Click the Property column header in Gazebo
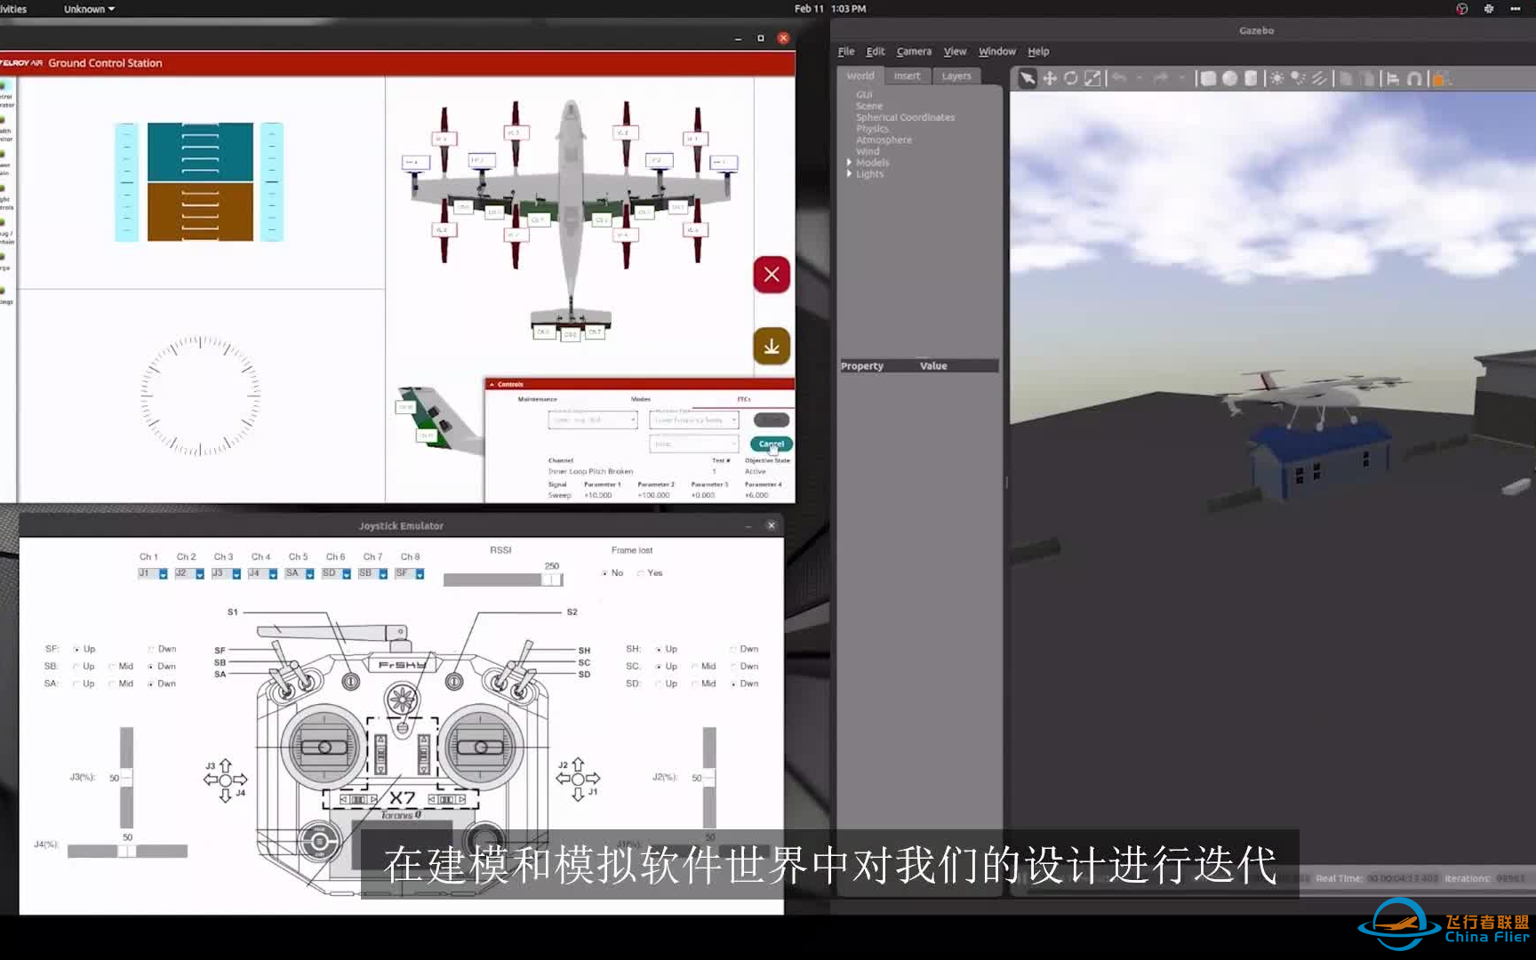The width and height of the screenshot is (1536, 960). coord(862,366)
